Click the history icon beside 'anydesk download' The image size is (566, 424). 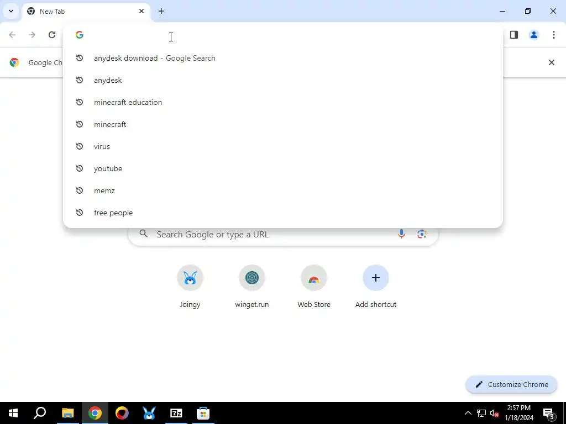80,58
